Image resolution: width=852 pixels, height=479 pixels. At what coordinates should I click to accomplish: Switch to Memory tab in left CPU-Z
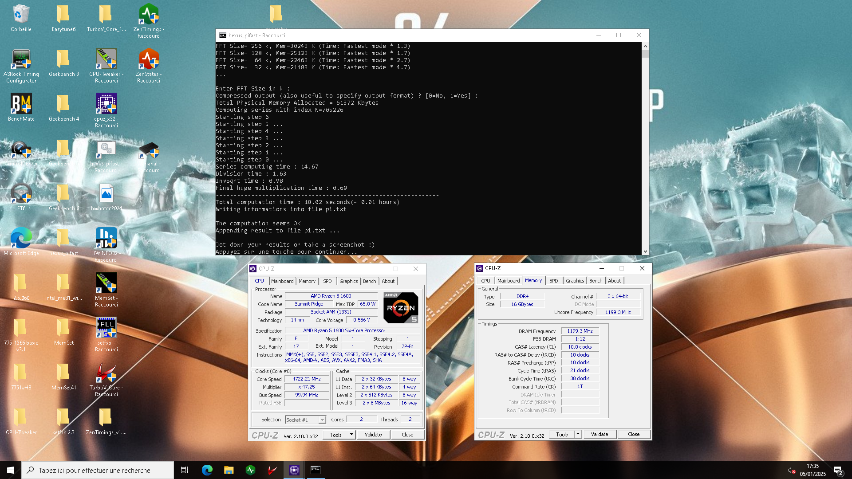coord(307,281)
